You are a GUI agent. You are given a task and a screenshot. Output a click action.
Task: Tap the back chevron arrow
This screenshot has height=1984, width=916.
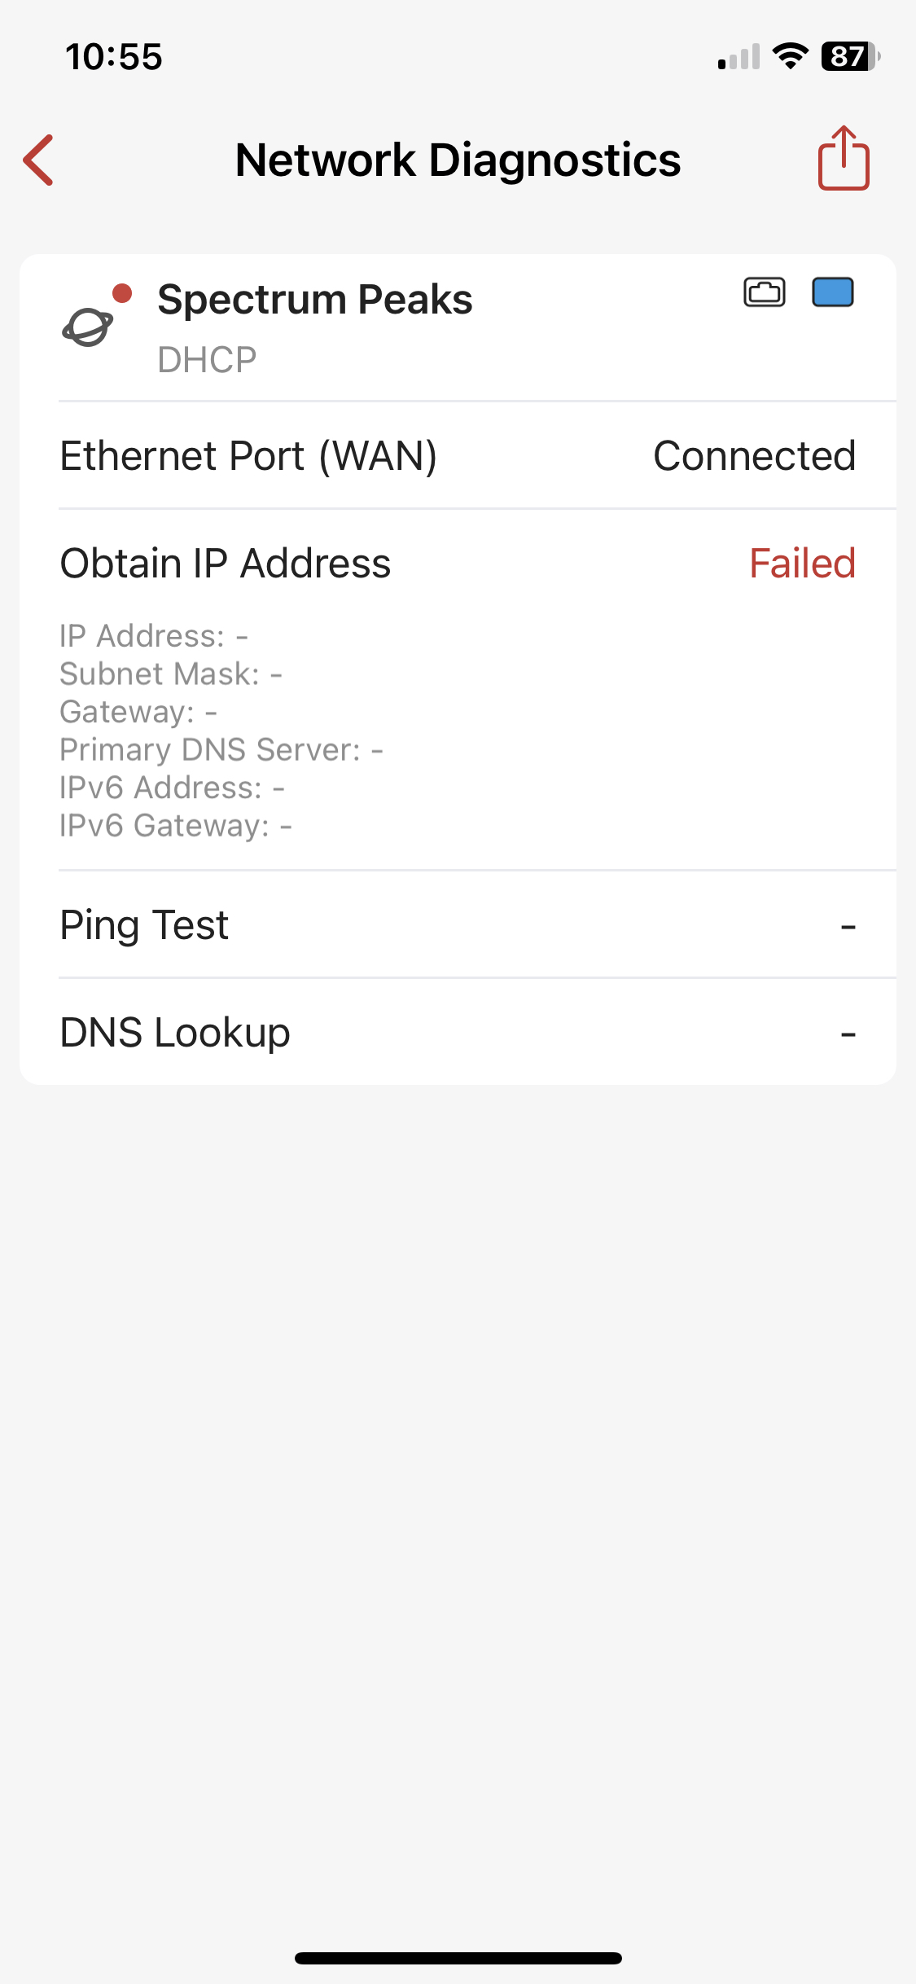point(39,160)
